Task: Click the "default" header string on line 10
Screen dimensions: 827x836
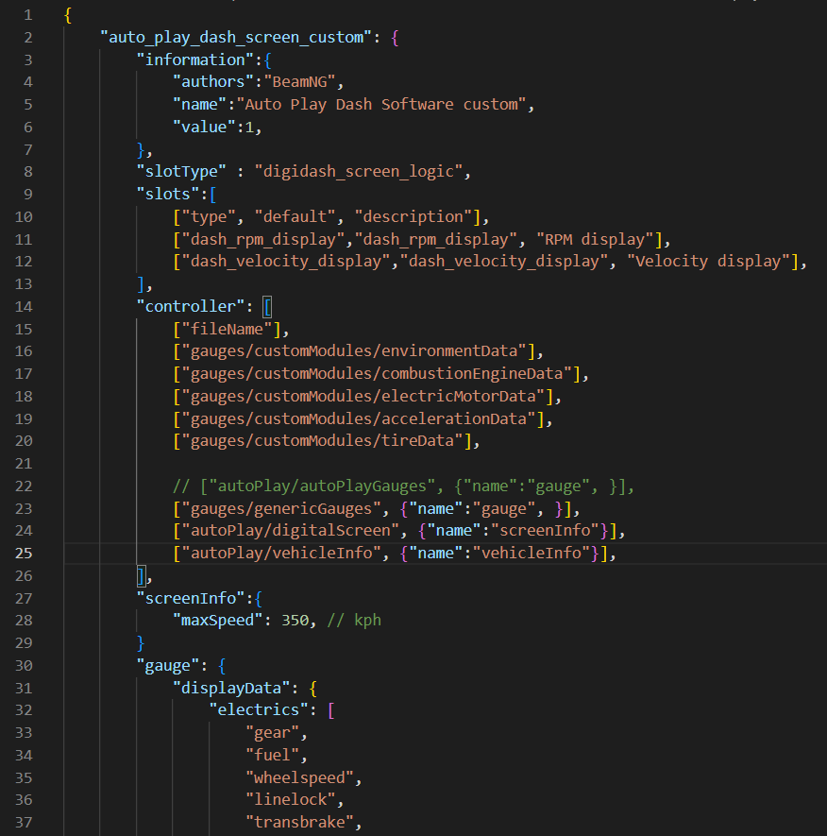Action: (295, 217)
